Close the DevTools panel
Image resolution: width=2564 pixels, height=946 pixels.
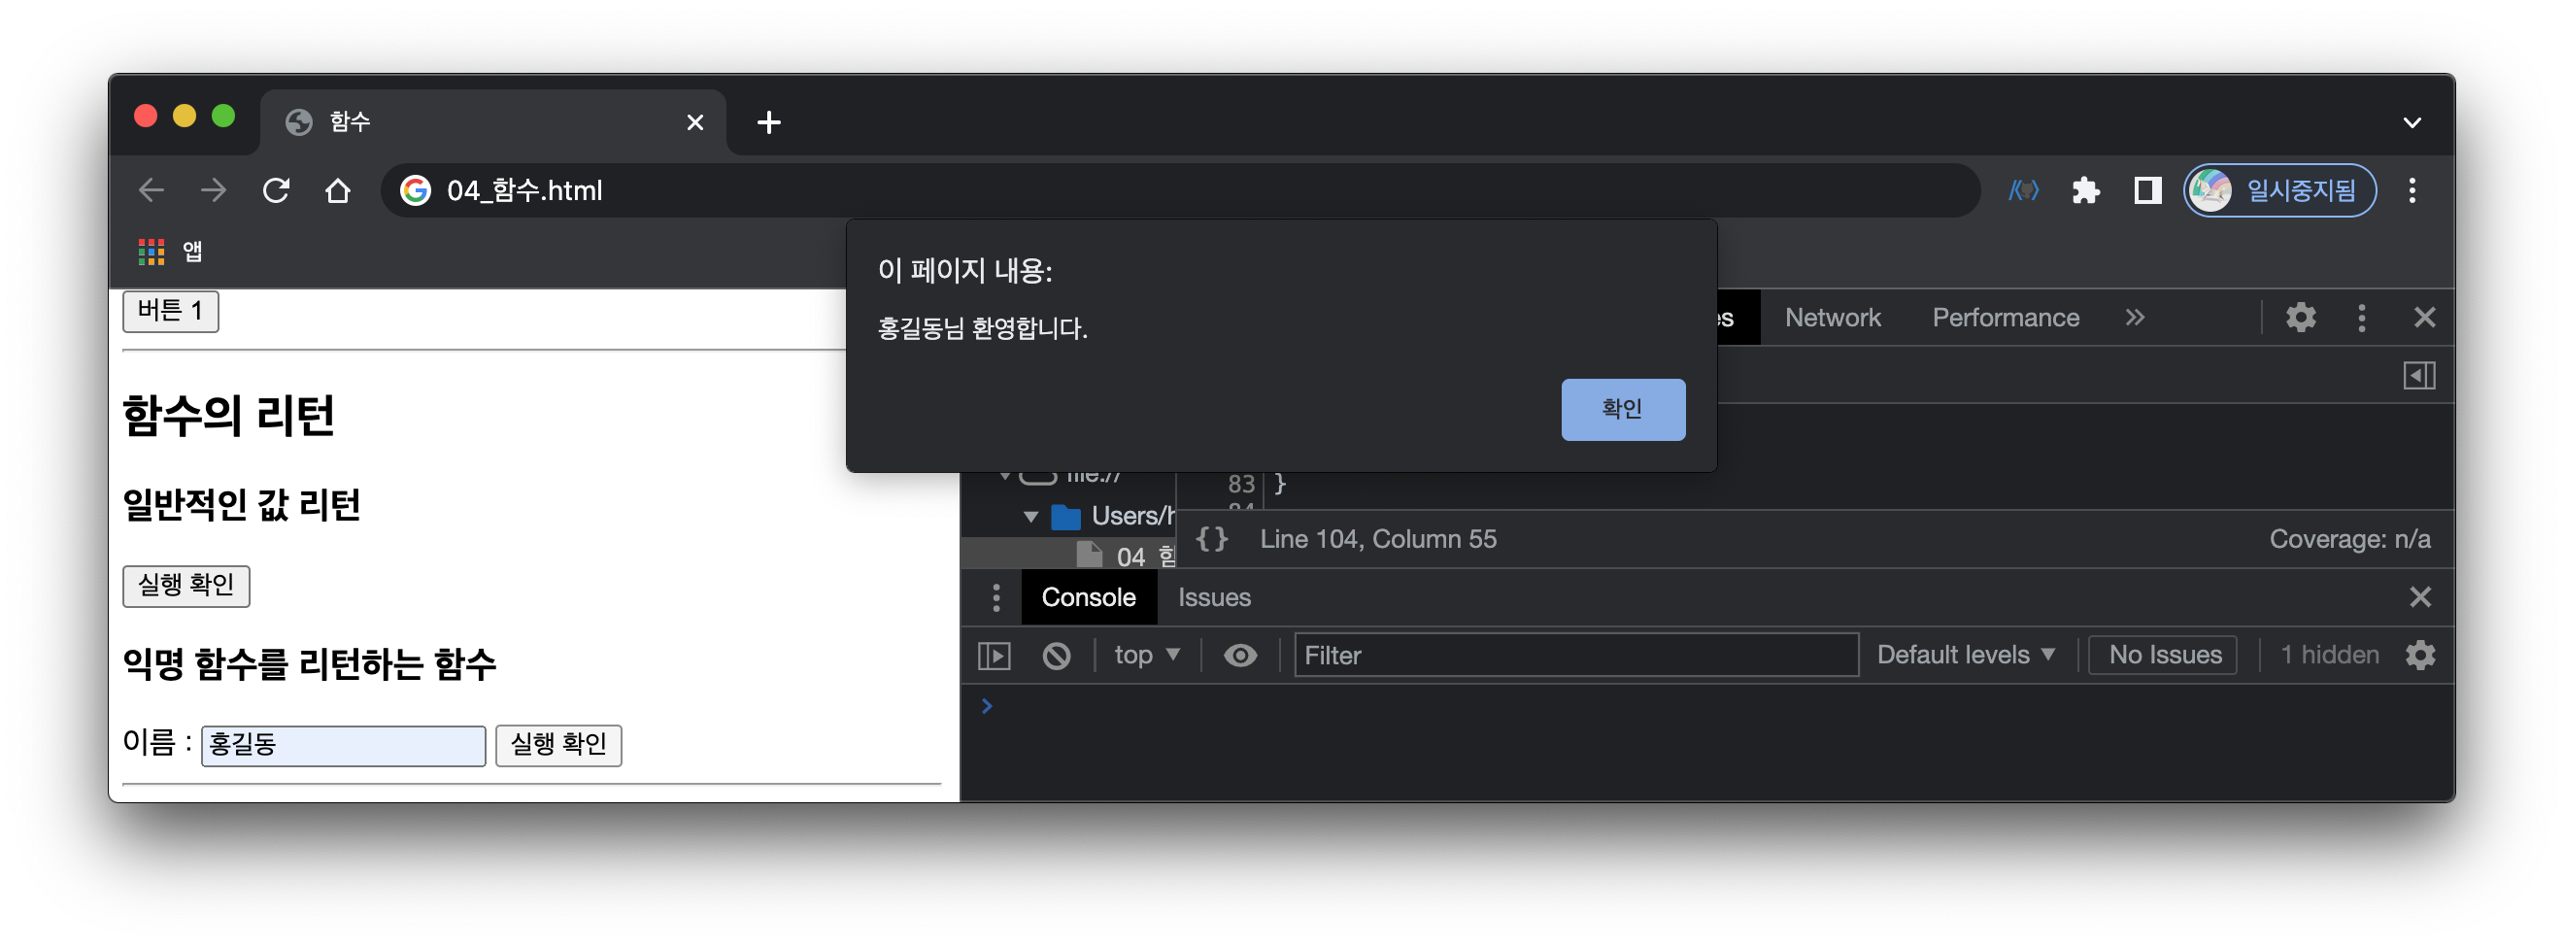(x=2423, y=318)
